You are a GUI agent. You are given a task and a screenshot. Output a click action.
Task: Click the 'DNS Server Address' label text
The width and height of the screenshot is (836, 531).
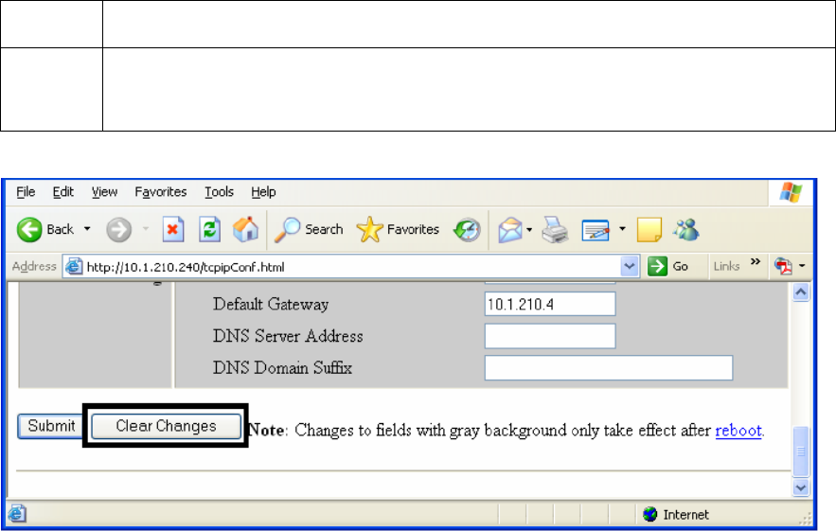coord(288,336)
